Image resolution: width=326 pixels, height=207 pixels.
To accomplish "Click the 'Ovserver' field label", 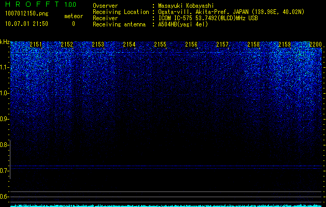I will 105,6.
